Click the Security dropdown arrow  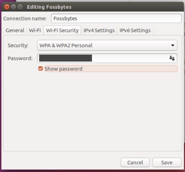pos(173,45)
